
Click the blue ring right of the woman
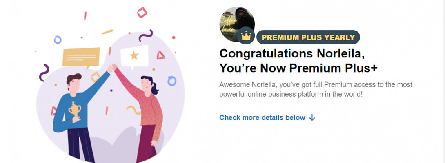click(172, 81)
